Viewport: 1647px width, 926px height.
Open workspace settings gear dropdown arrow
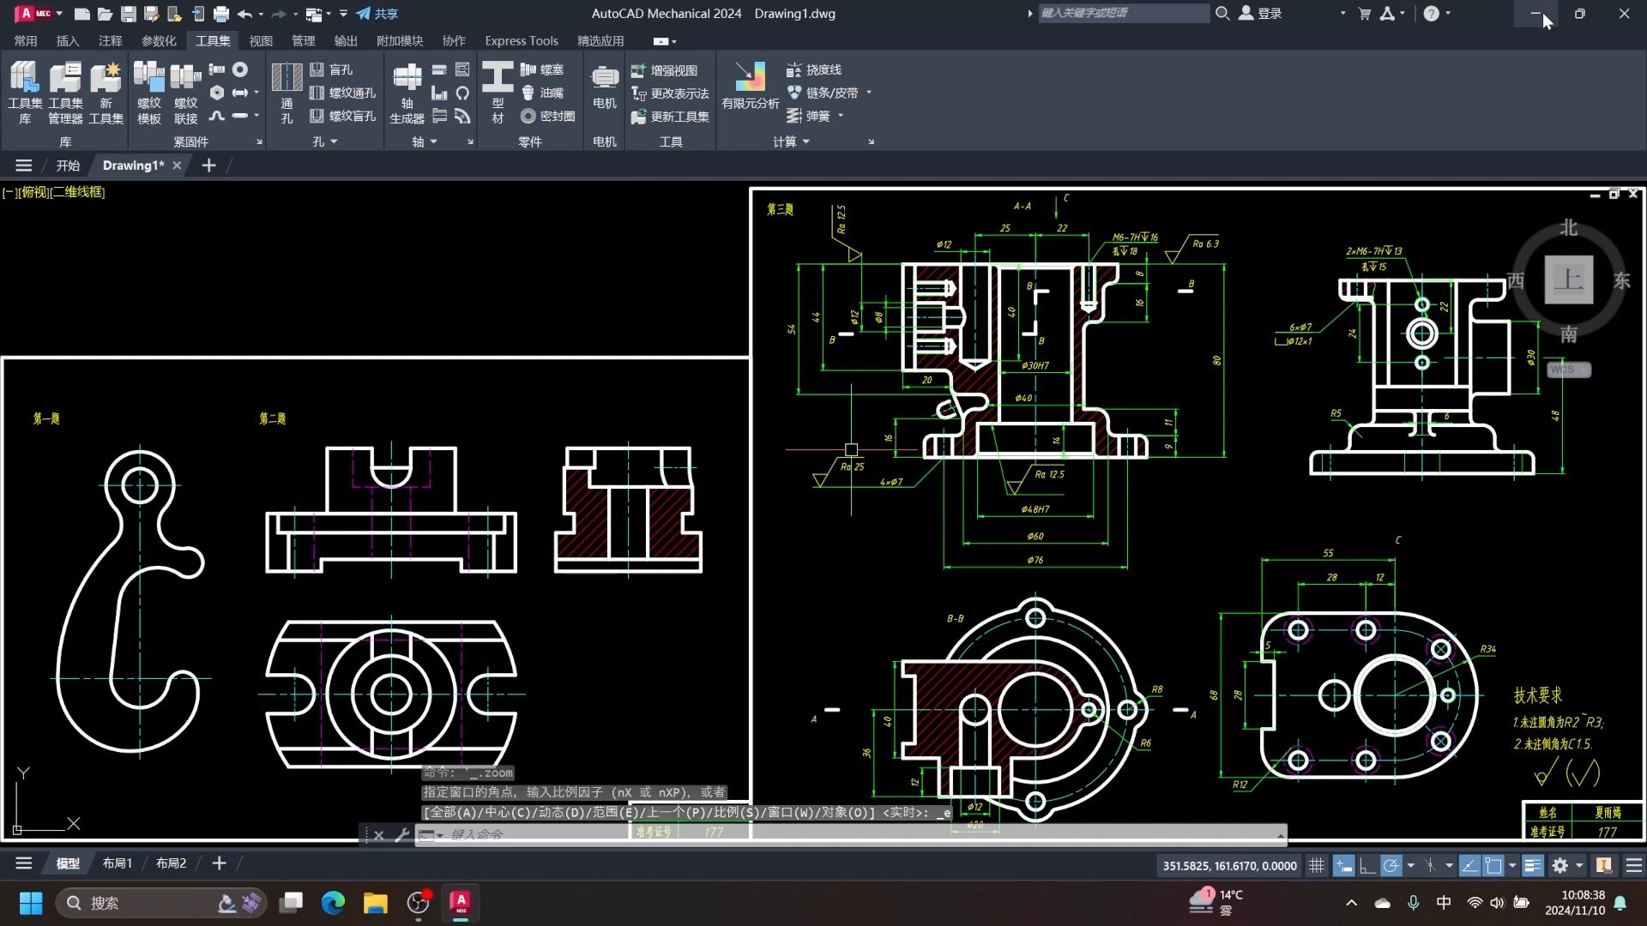point(1579,866)
